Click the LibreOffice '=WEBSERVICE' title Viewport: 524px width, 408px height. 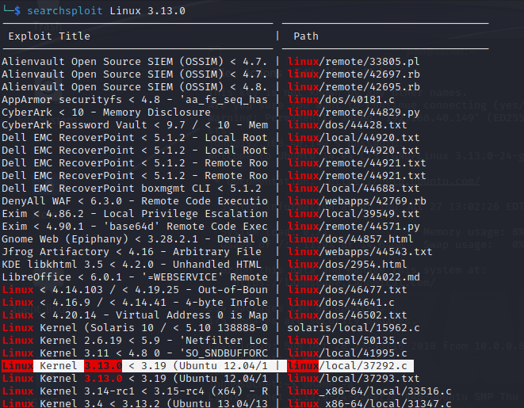pyautogui.click(x=135, y=277)
